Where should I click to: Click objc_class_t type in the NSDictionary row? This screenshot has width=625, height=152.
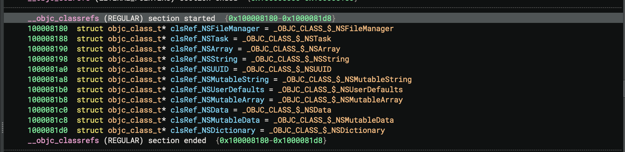tap(135, 130)
